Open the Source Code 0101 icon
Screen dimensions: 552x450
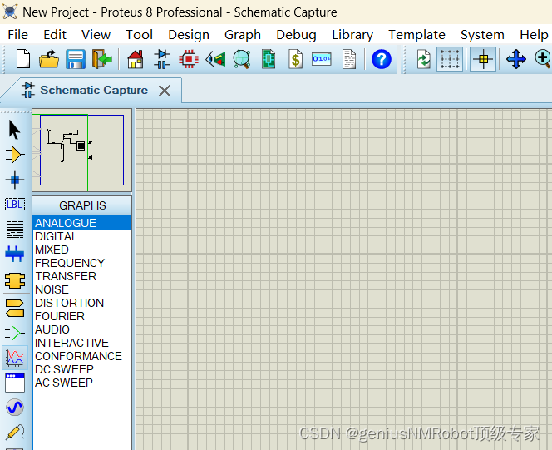click(322, 59)
